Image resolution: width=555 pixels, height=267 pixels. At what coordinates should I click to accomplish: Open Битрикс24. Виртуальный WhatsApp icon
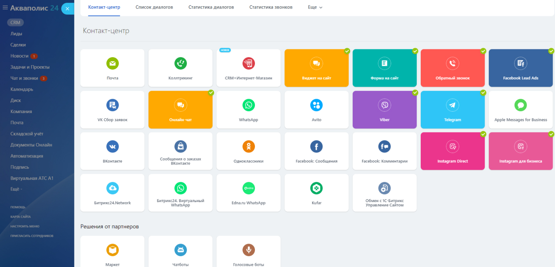[x=181, y=188]
